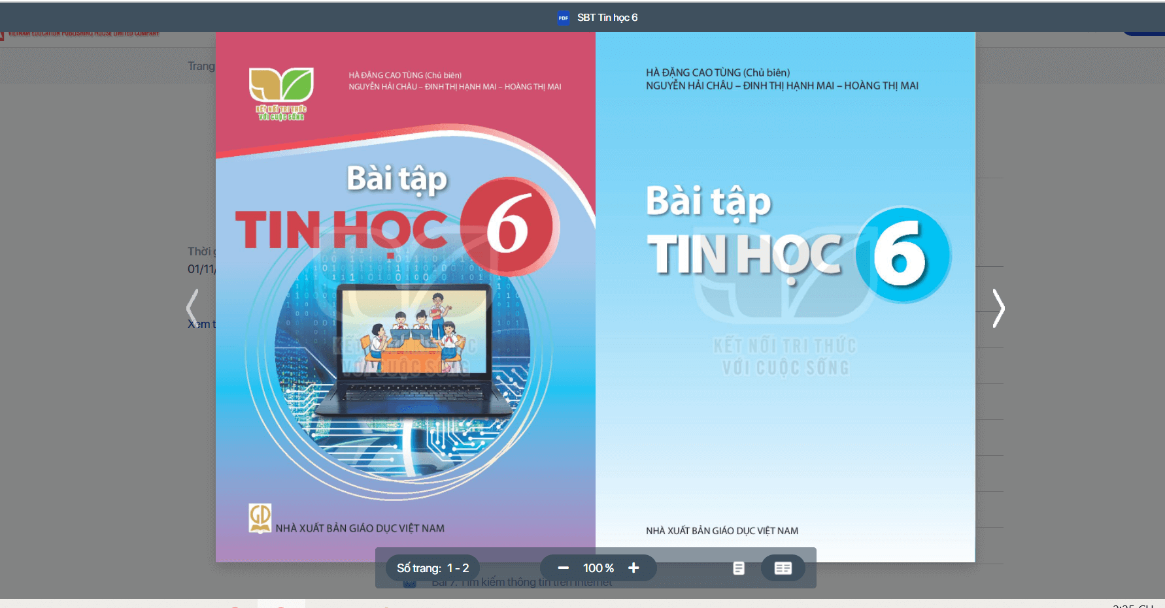Switch to two-page spread view icon
The width and height of the screenshot is (1165, 608).
click(x=783, y=568)
